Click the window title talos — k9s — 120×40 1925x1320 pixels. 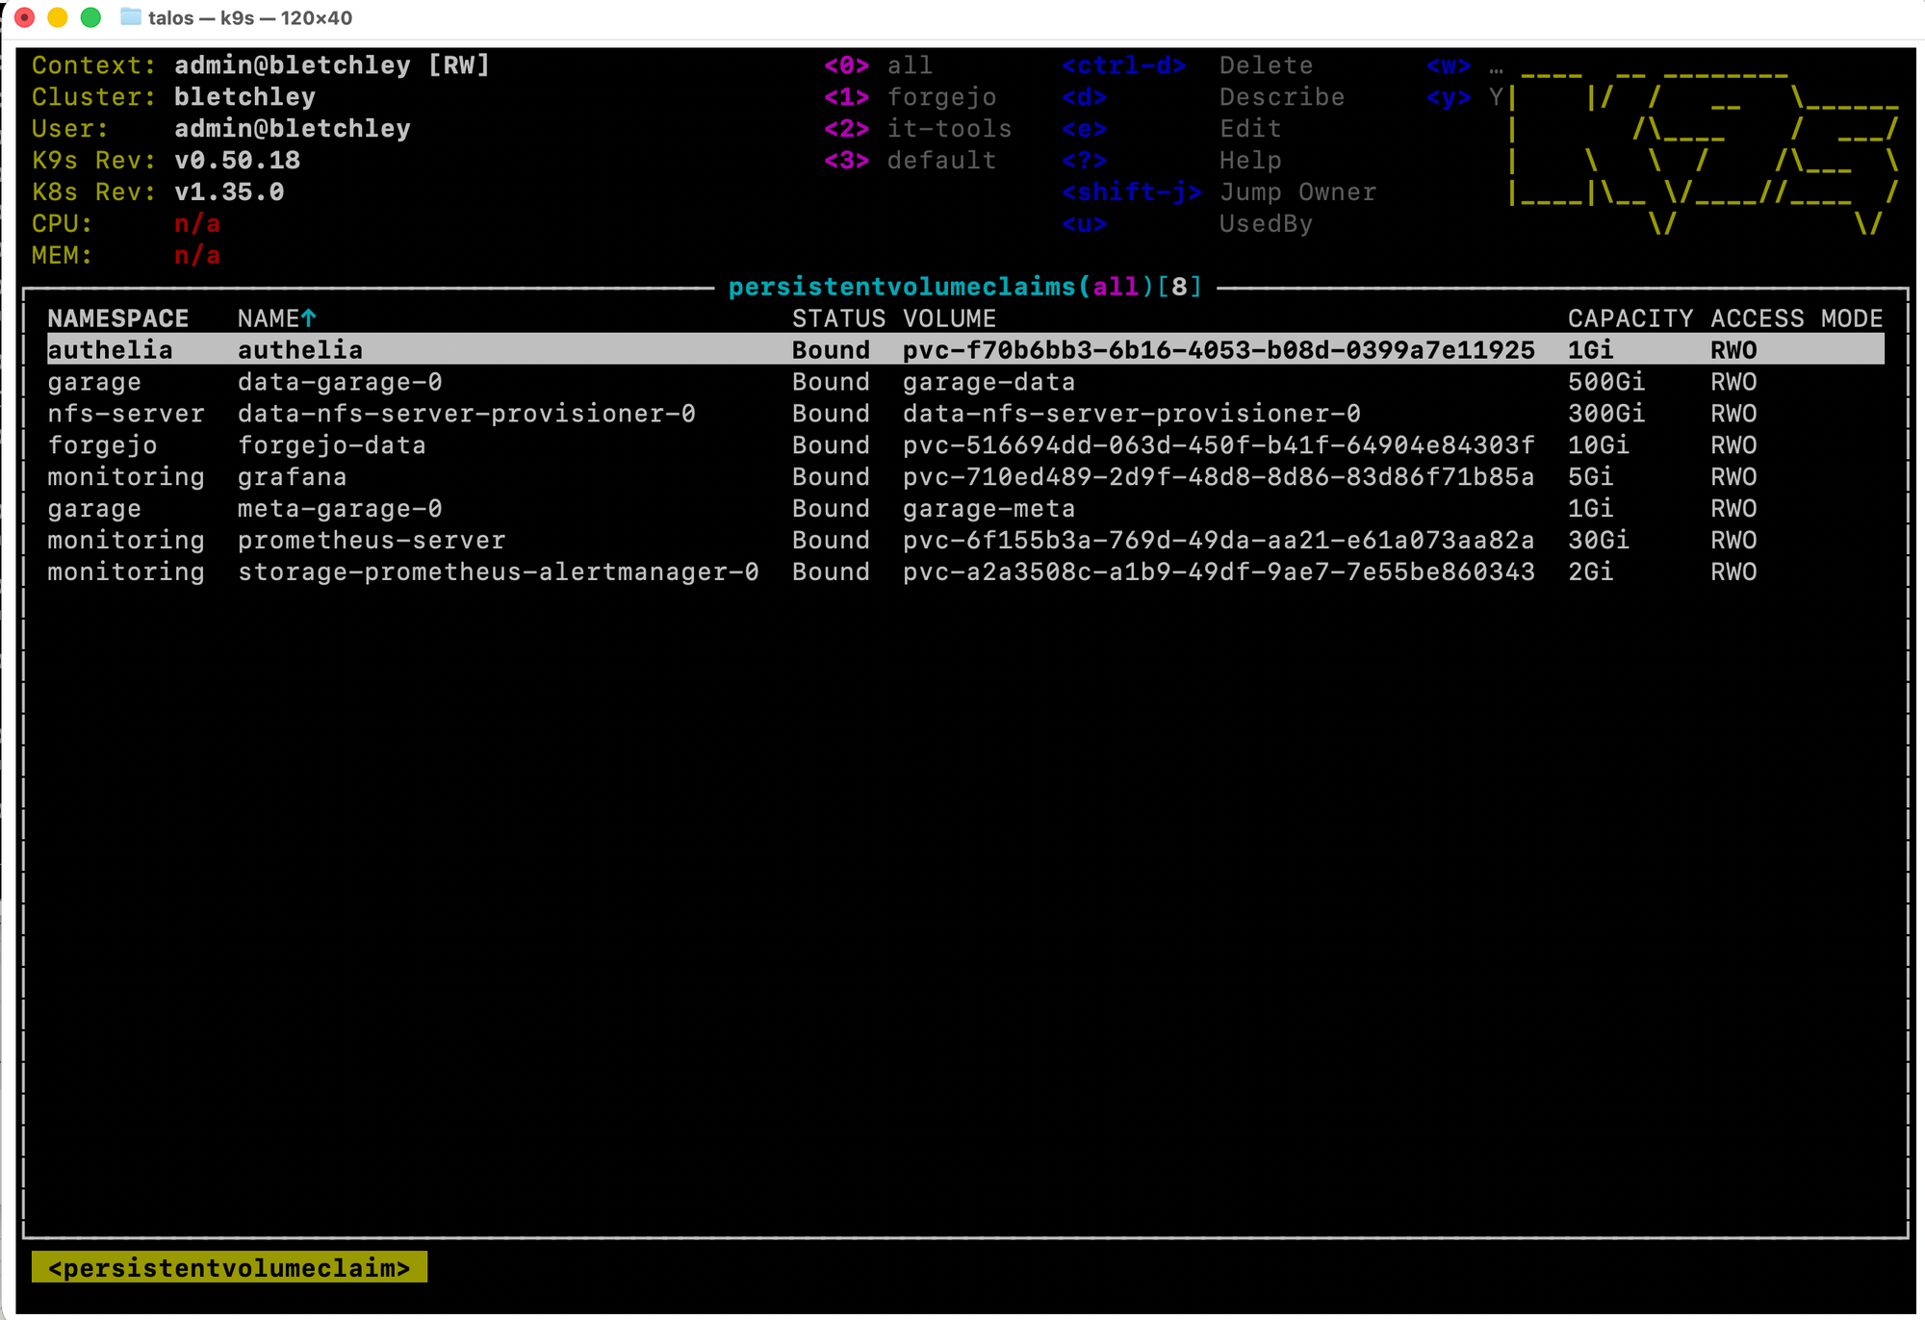[x=250, y=17]
